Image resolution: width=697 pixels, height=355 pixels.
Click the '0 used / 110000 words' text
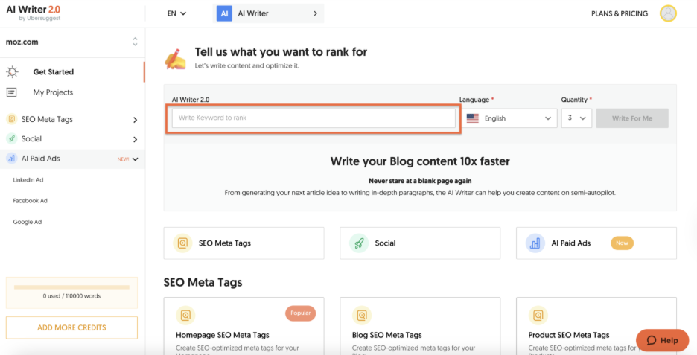tap(71, 296)
